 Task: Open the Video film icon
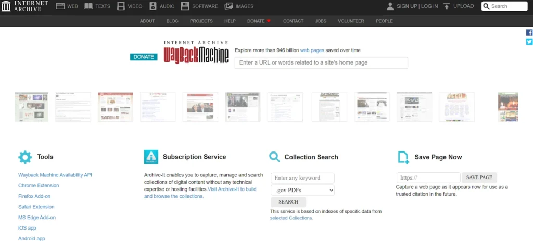click(121, 6)
